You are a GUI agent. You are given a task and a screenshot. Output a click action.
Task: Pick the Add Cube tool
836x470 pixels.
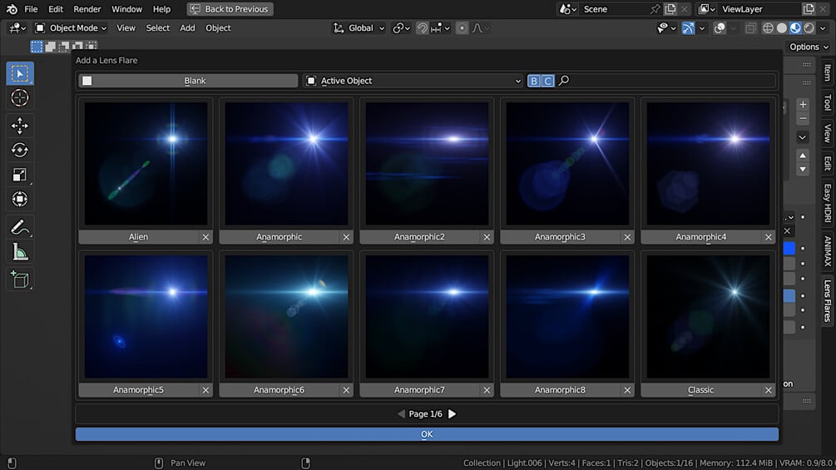(x=20, y=280)
